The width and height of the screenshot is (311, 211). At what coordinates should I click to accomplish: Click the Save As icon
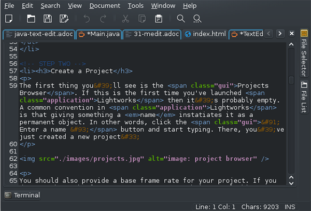pos(64,19)
